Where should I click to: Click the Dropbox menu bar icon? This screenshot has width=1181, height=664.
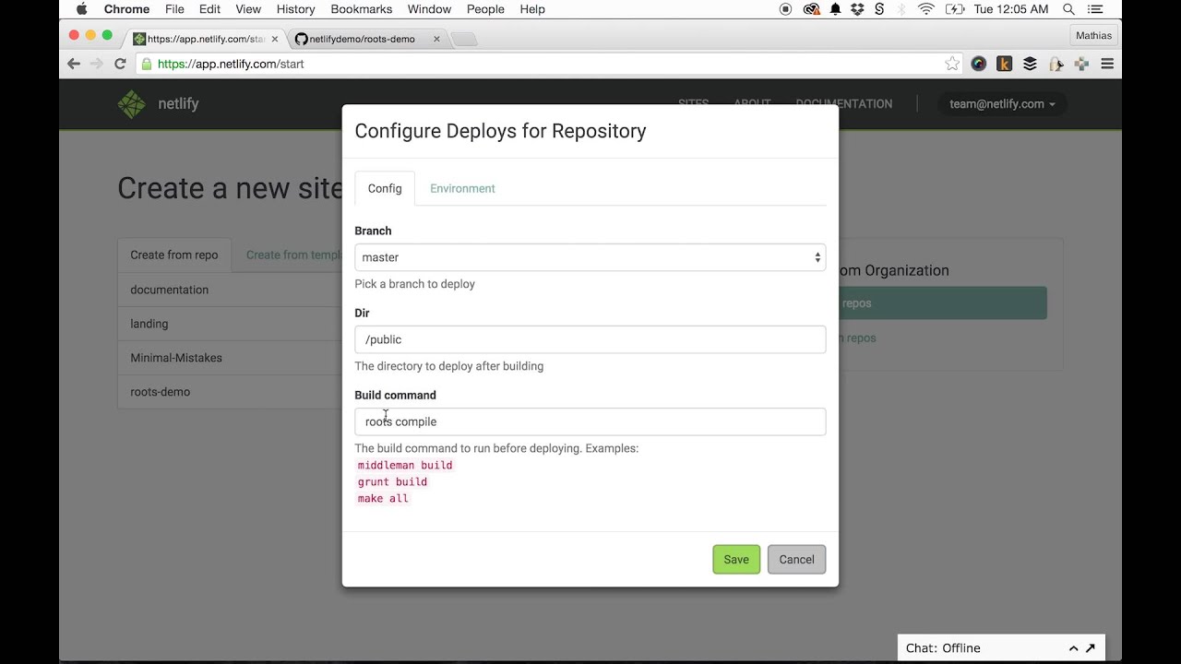[857, 9]
